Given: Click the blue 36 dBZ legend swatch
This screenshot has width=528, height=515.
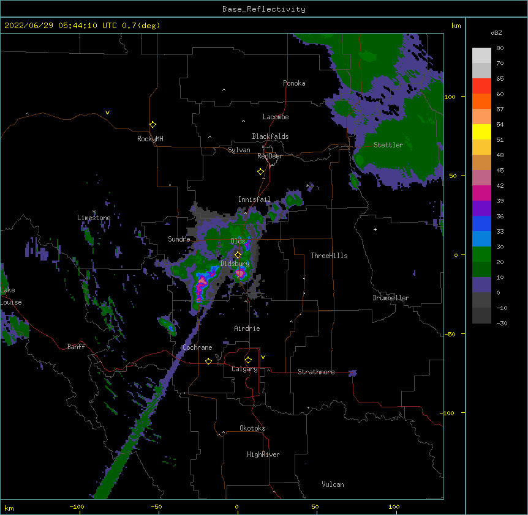Looking at the screenshot, I should [481, 223].
